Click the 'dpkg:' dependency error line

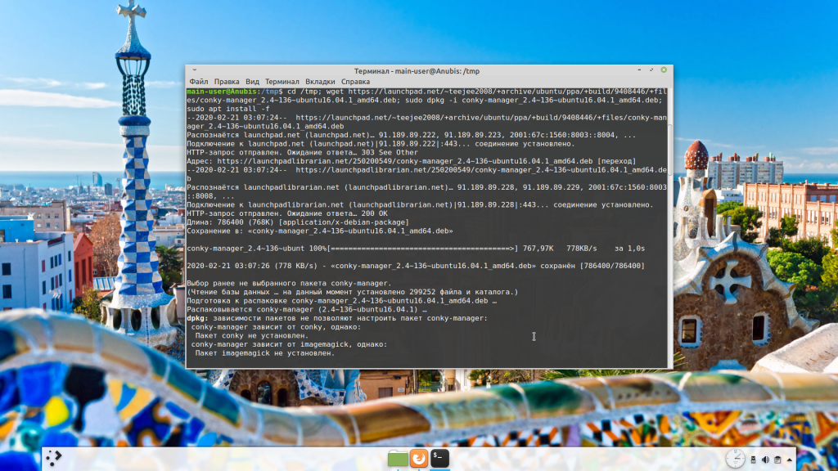(337, 318)
